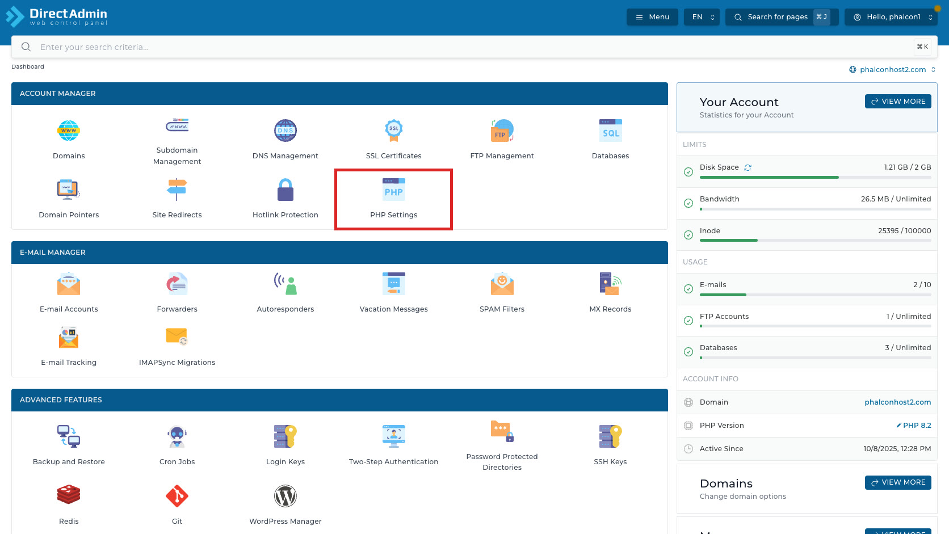Click VIEW MORE for Your Account
949x534 pixels.
click(x=898, y=102)
